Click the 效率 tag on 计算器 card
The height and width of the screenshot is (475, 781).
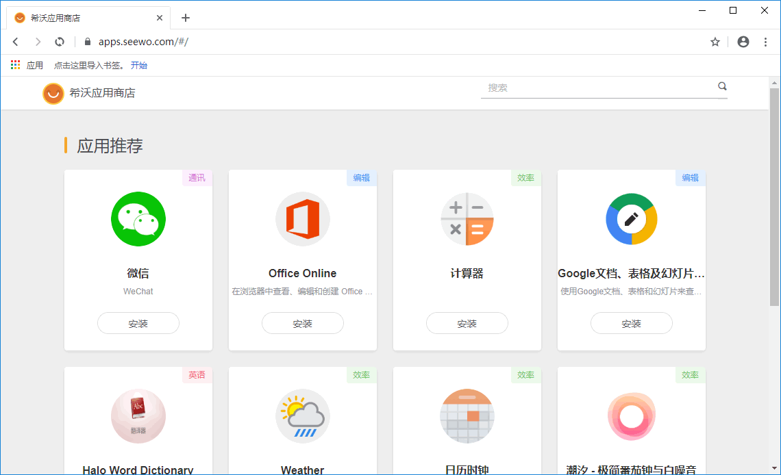[x=525, y=177]
